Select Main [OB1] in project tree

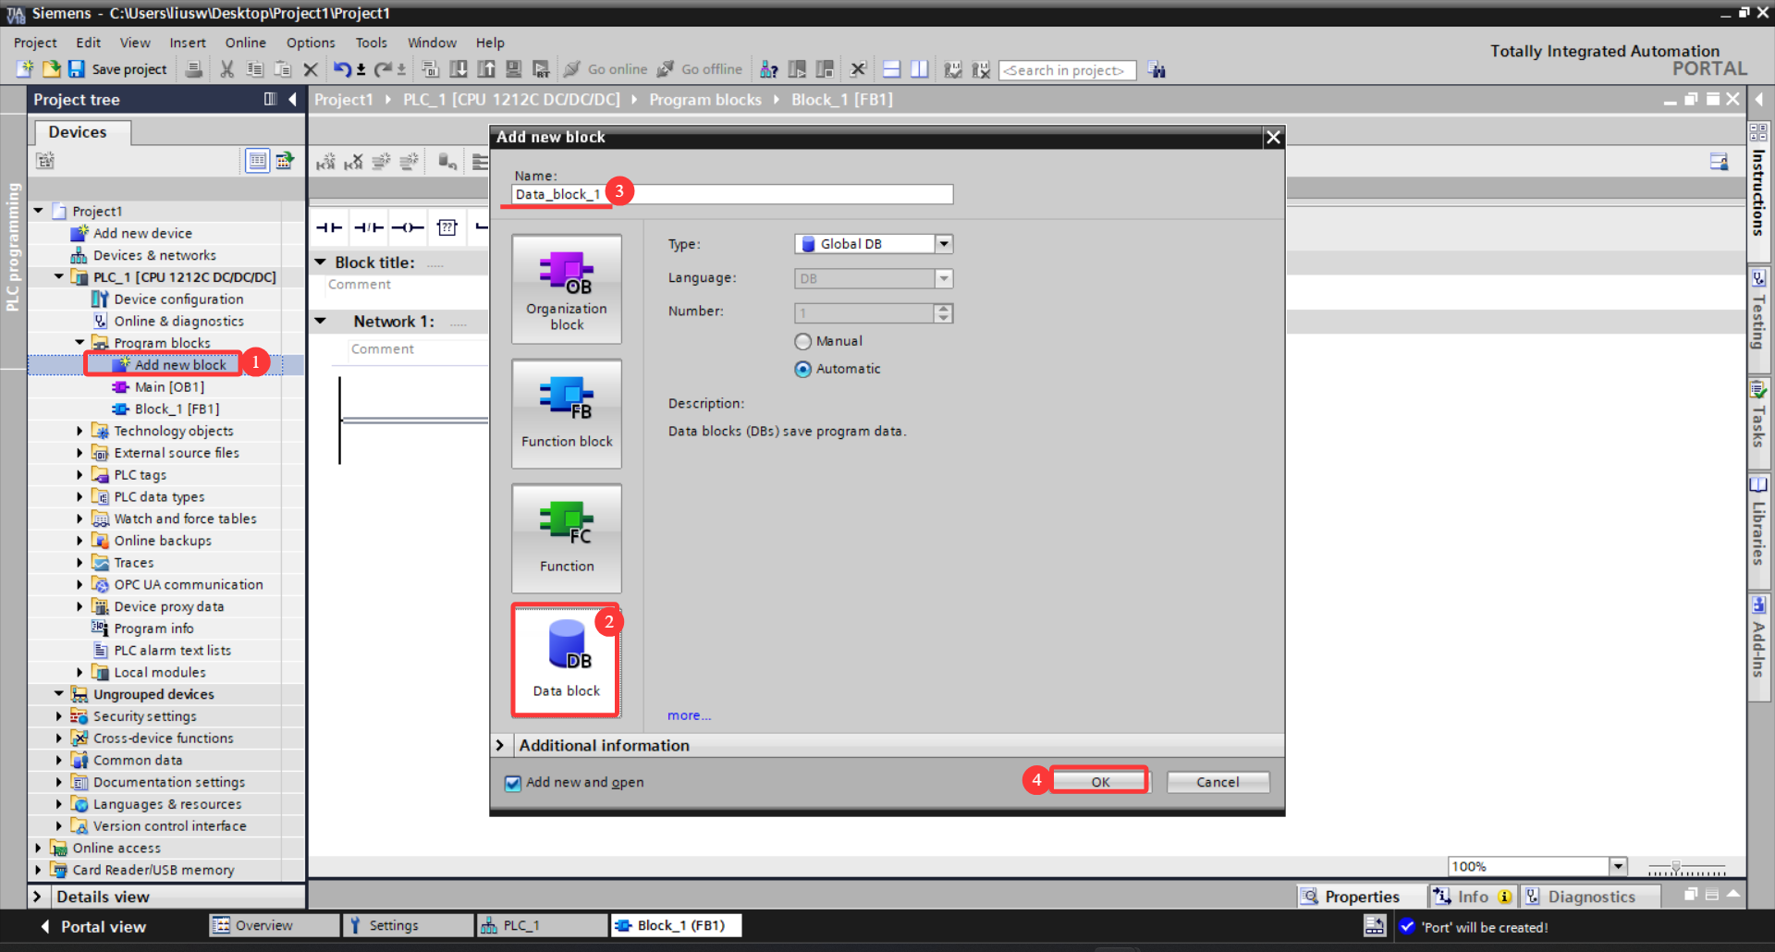(x=169, y=386)
